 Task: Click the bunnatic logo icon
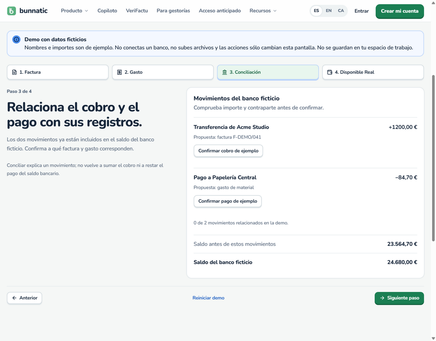pyautogui.click(x=11, y=11)
